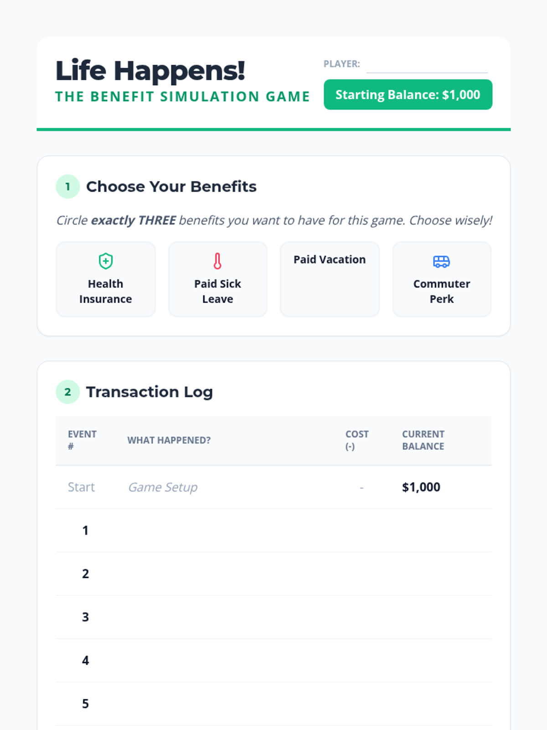The image size is (547, 730).
Task: Click the Starting Balance $1,000 badge
Action: (408, 94)
